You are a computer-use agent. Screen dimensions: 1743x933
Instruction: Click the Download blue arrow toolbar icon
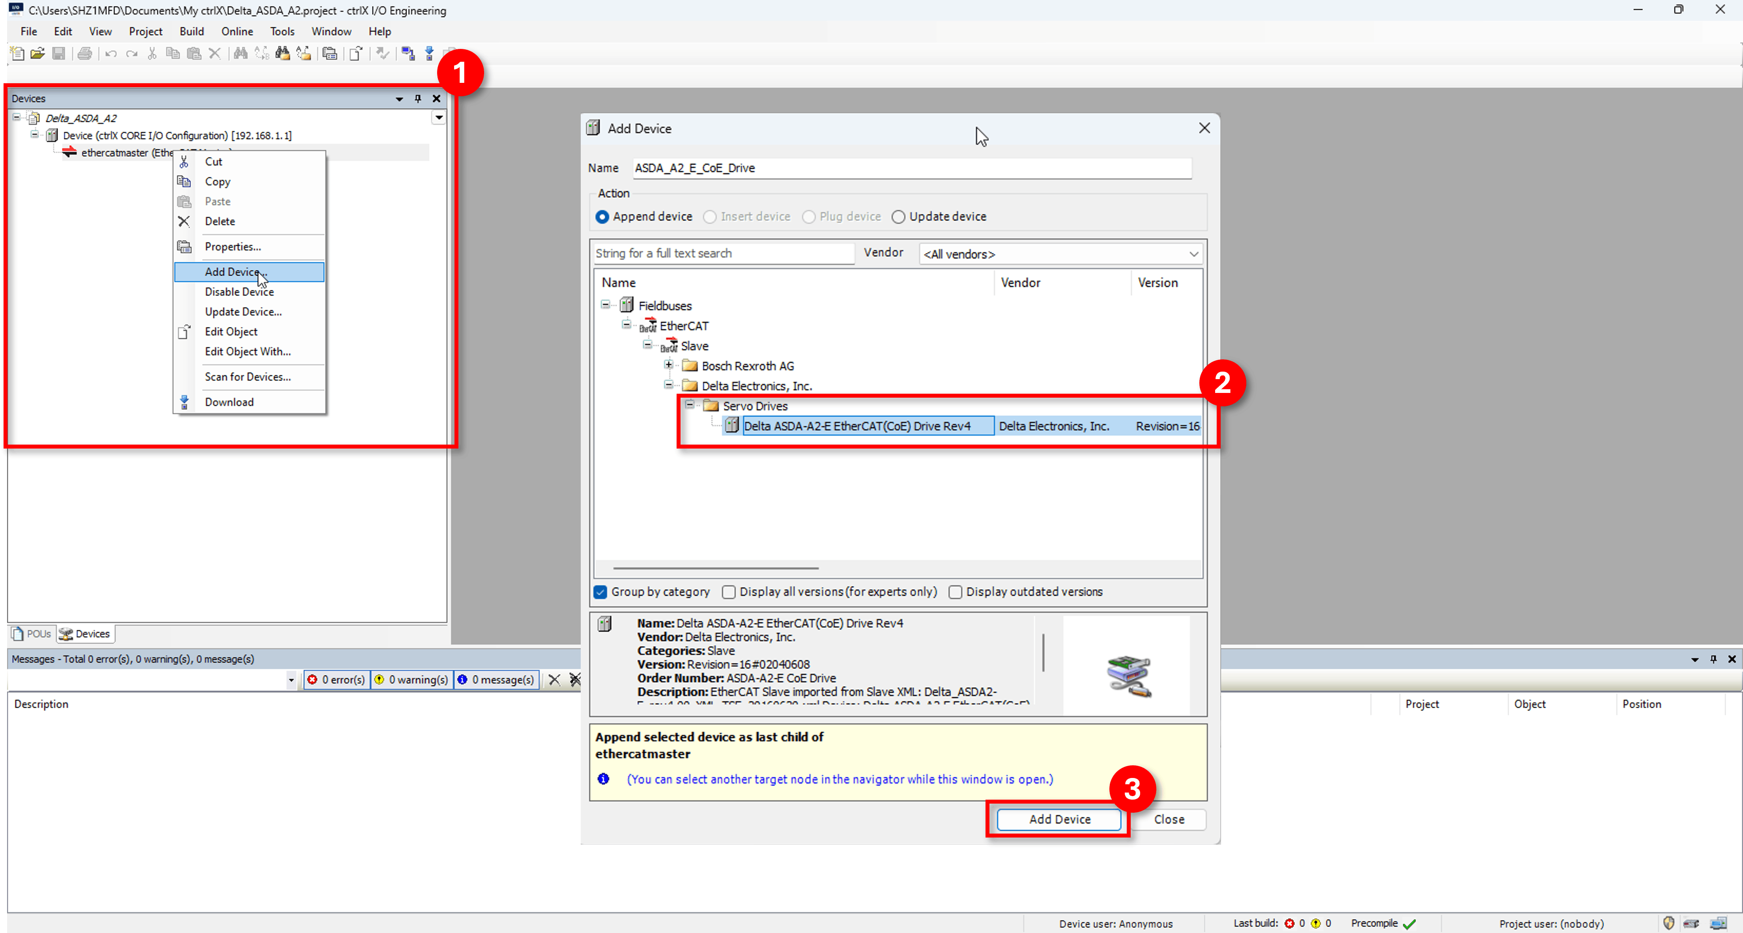(429, 53)
